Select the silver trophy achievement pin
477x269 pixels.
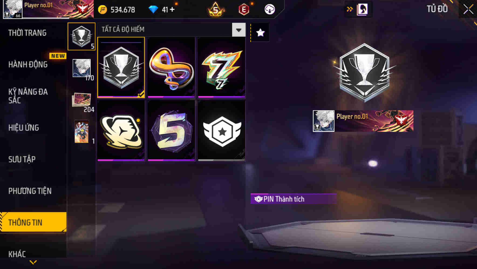coord(121,67)
